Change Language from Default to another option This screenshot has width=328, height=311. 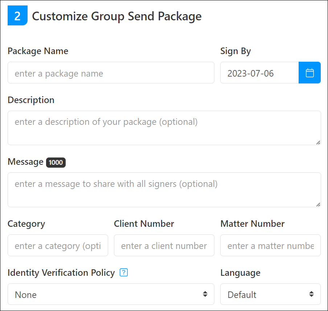(270, 294)
